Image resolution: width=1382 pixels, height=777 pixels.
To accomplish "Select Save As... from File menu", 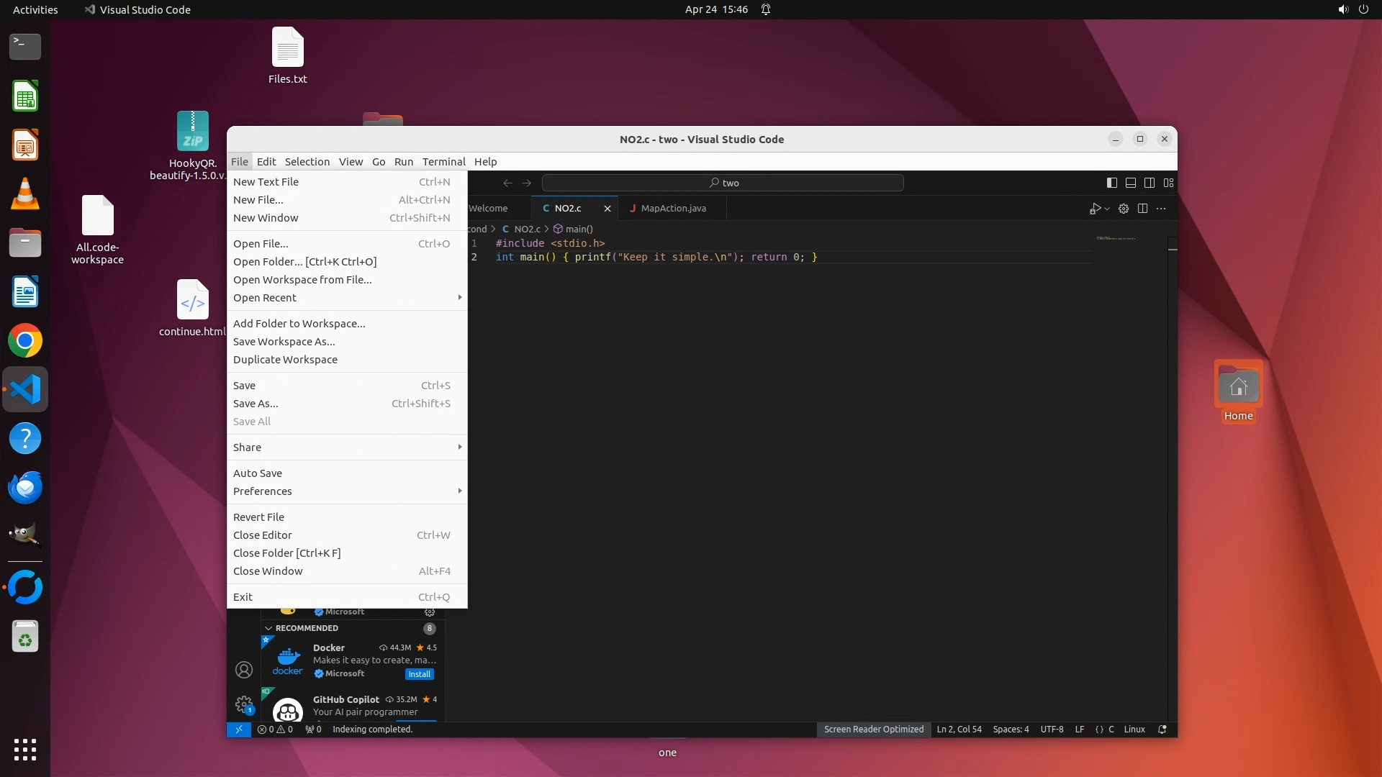I will 256,404.
